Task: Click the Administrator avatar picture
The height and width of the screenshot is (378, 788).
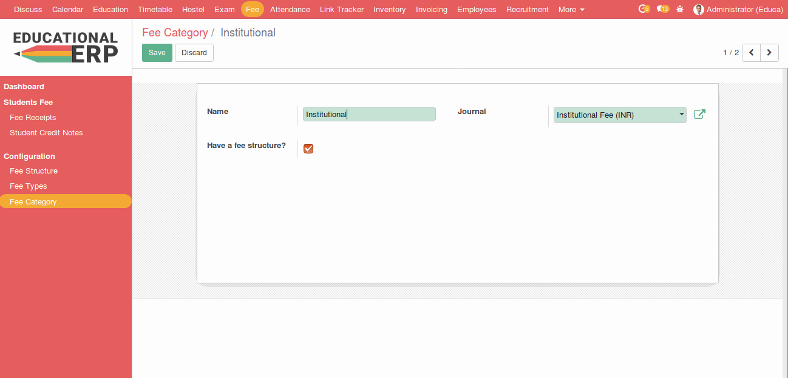Action: 699,10
